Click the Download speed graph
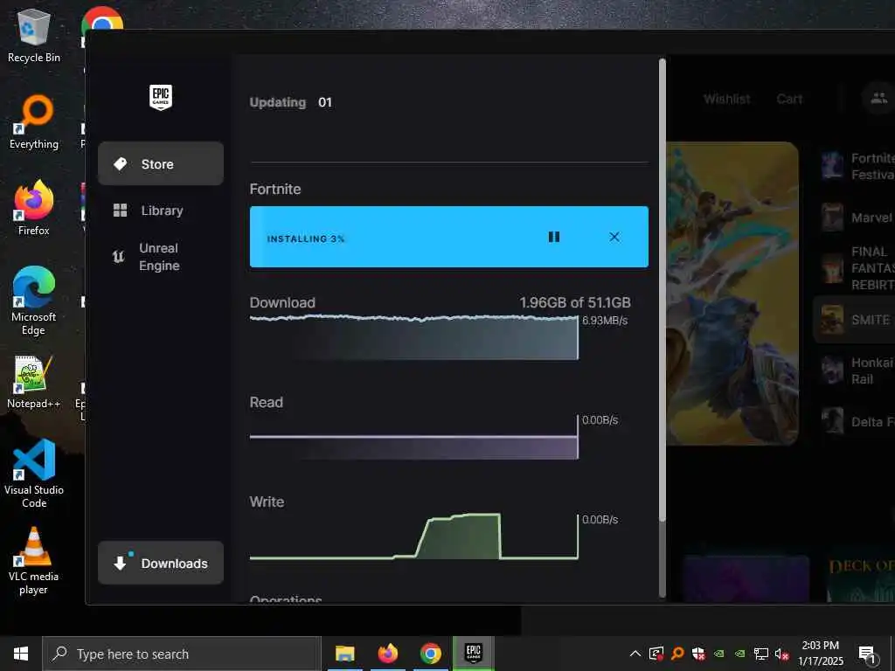895x671 pixels. tap(413, 336)
